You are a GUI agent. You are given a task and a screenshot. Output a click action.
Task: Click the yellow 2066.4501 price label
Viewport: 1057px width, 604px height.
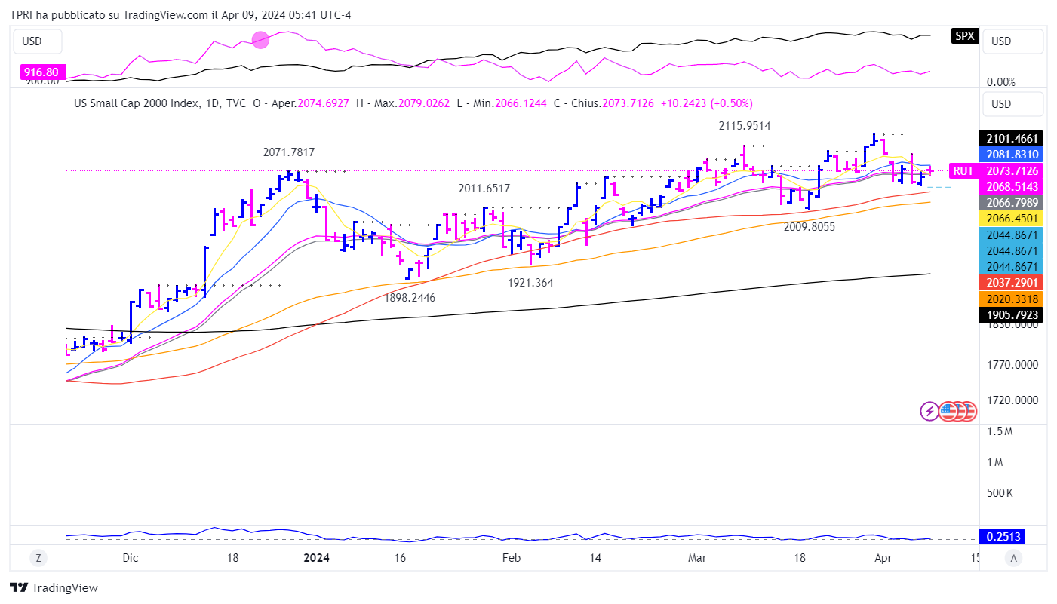[1011, 219]
